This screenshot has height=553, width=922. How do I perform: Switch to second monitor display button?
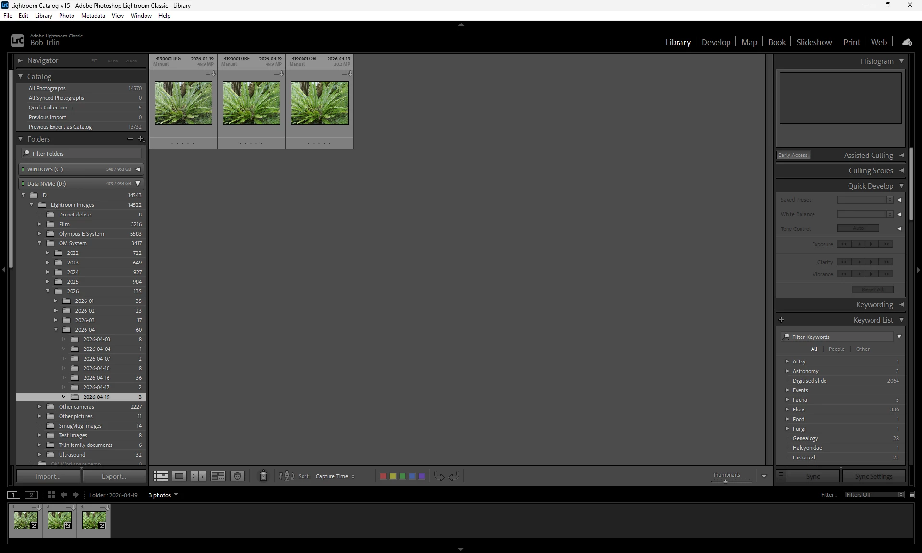[31, 495]
